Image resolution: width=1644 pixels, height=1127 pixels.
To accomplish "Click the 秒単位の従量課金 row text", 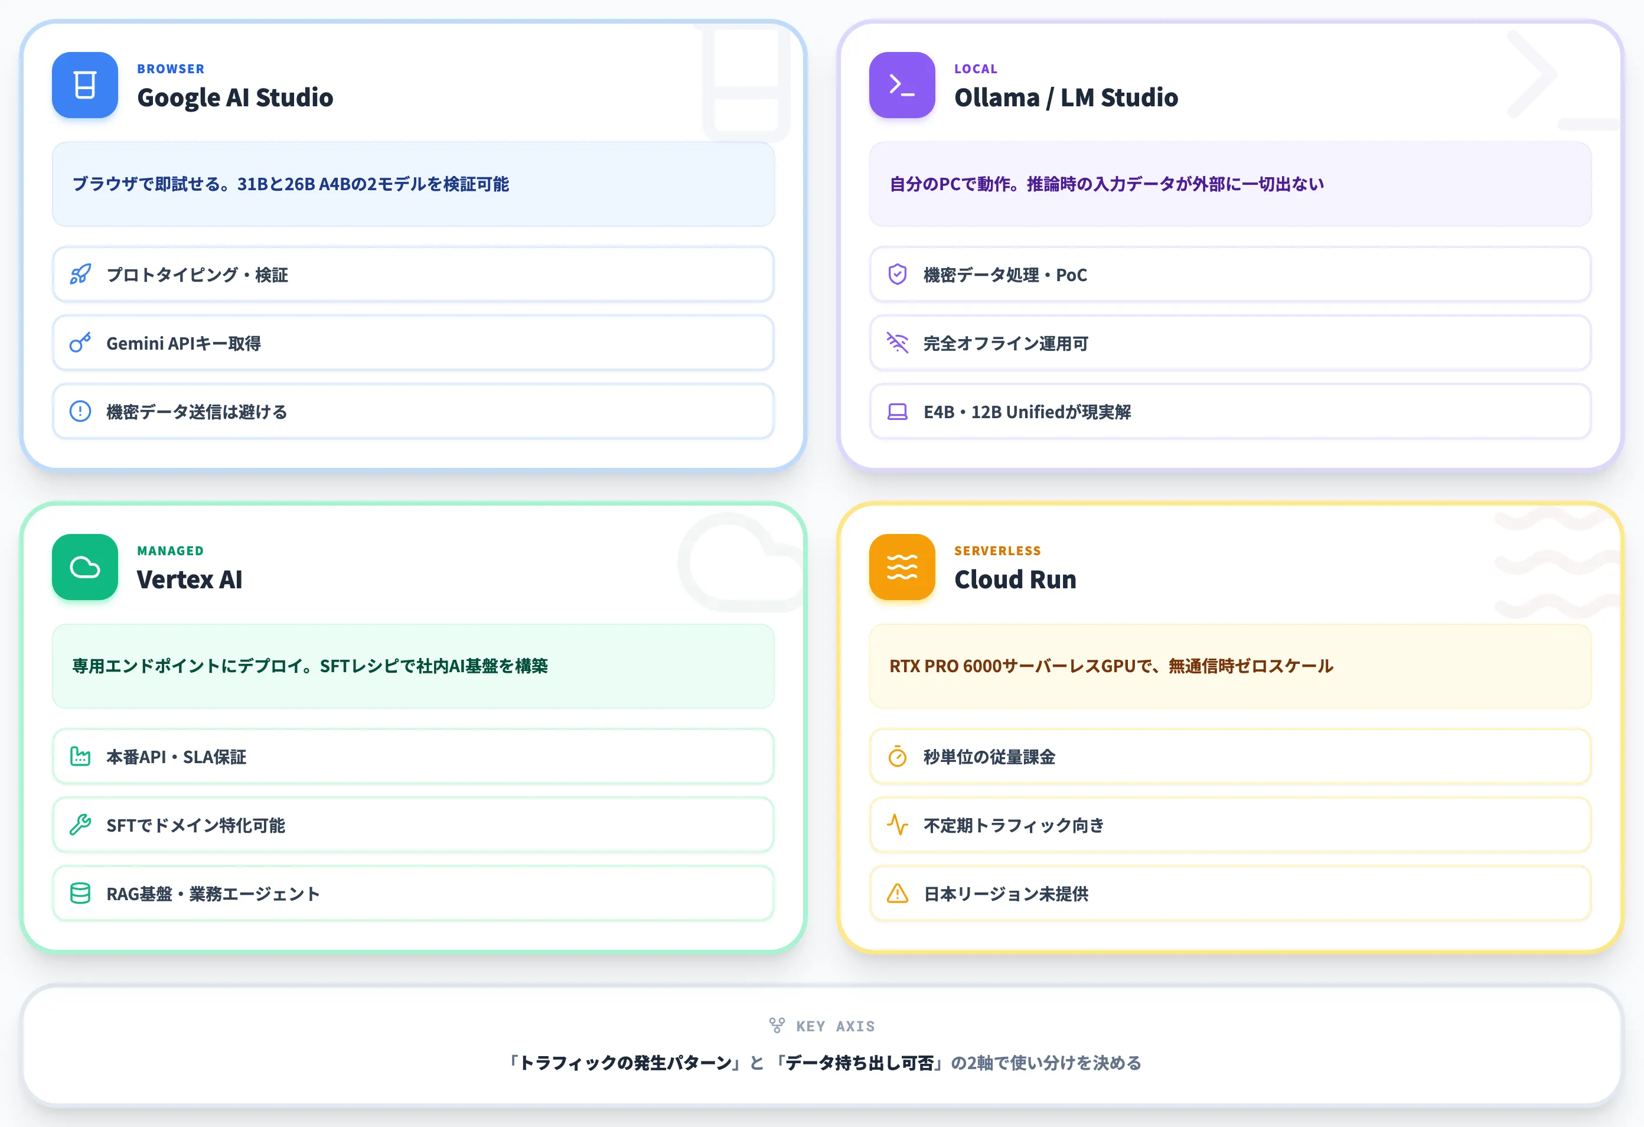I will (x=989, y=757).
